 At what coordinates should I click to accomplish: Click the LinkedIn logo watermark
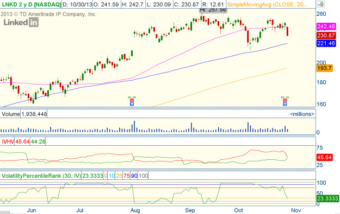point(21,22)
